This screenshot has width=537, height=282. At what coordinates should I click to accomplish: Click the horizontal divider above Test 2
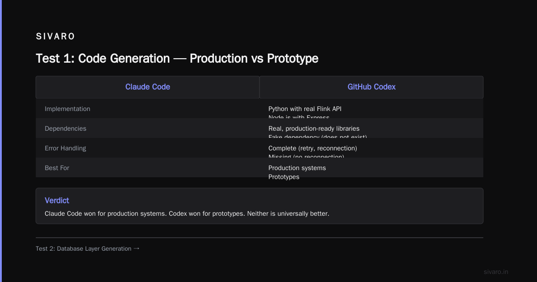[260, 238]
